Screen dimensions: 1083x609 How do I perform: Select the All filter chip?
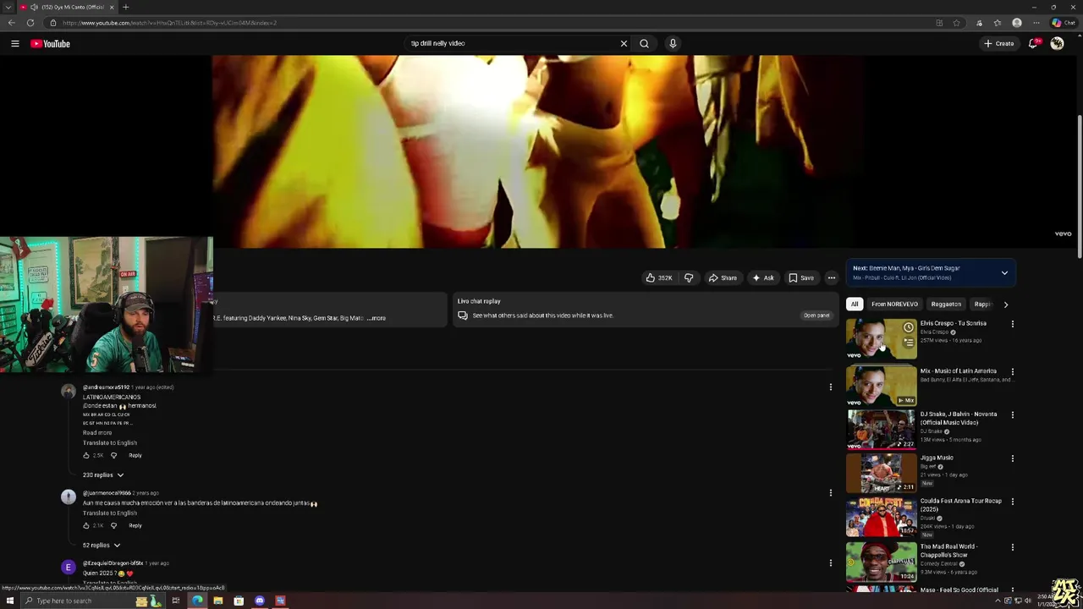855,304
